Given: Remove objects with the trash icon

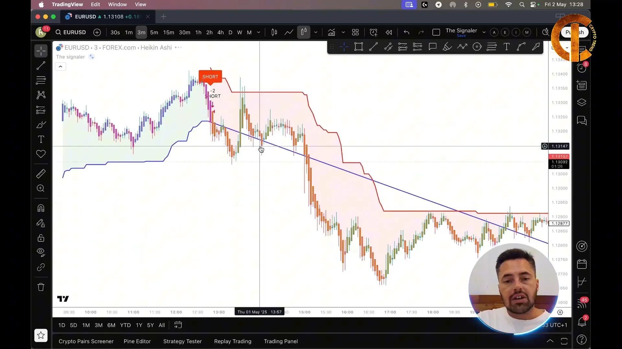Looking at the screenshot, I should [x=41, y=287].
